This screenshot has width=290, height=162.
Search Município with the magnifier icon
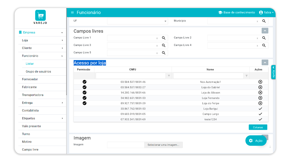[264, 21]
